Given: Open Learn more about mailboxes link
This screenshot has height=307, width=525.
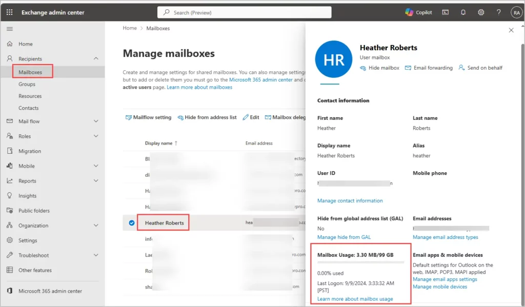Looking at the screenshot, I should click(x=199, y=87).
